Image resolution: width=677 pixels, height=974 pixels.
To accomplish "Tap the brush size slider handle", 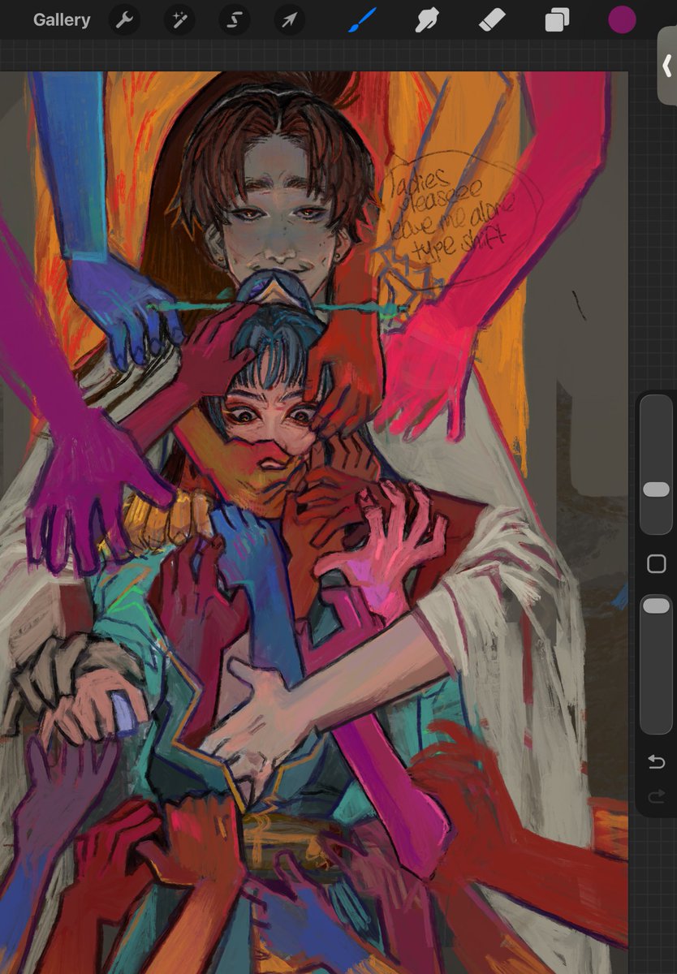I will click(656, 489).
